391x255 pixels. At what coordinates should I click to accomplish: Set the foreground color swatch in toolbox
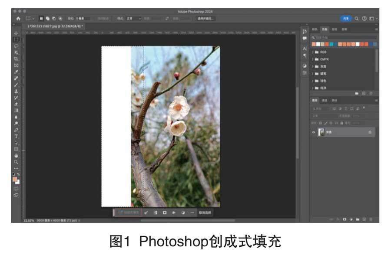click(x=15, y=179)
